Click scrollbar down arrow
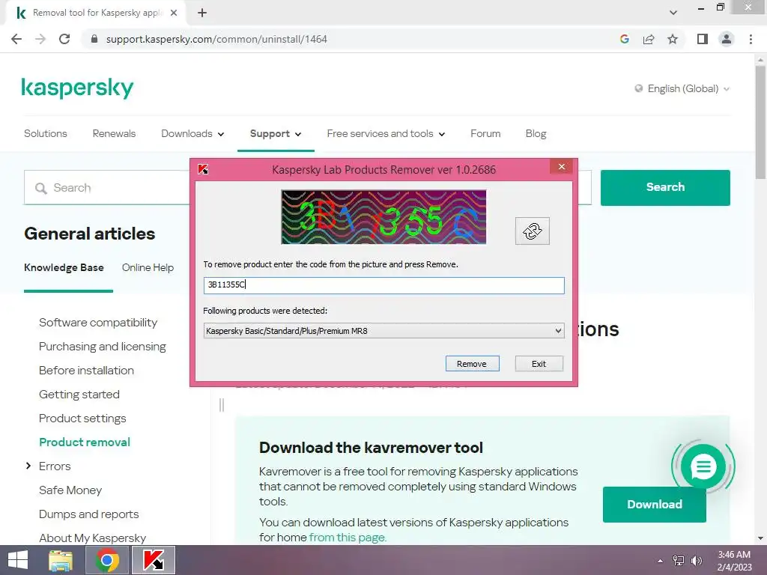 [x=760, y=538]
